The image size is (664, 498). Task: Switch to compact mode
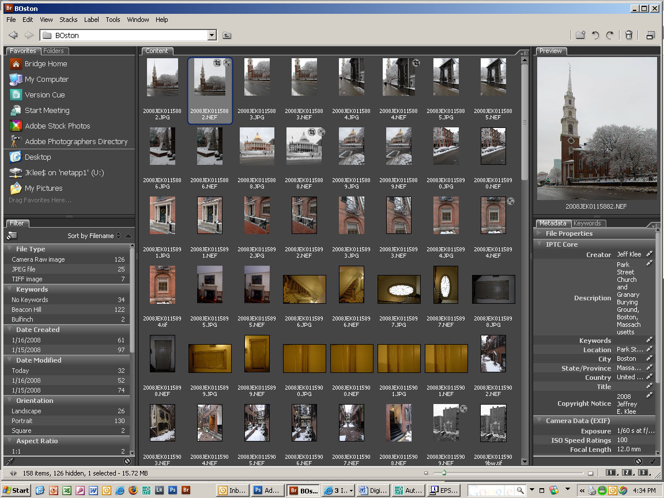pos(650,35)
